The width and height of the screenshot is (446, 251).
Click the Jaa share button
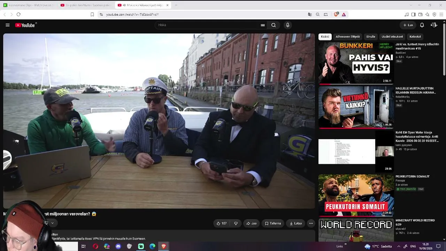tap(251, 223)
